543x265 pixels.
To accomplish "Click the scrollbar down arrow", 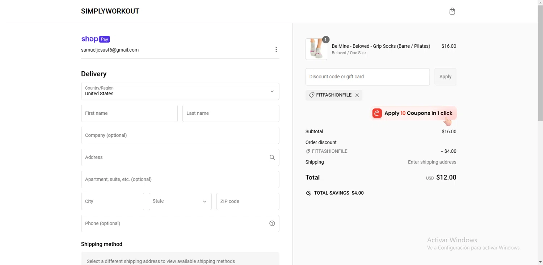I will pos(540,262).
